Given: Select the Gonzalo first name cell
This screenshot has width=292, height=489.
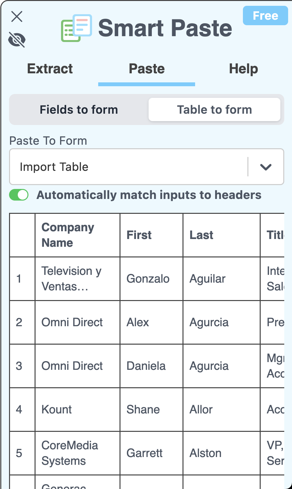Looking at the screenshot, I should pyautogui.click(x=151, y=279).
